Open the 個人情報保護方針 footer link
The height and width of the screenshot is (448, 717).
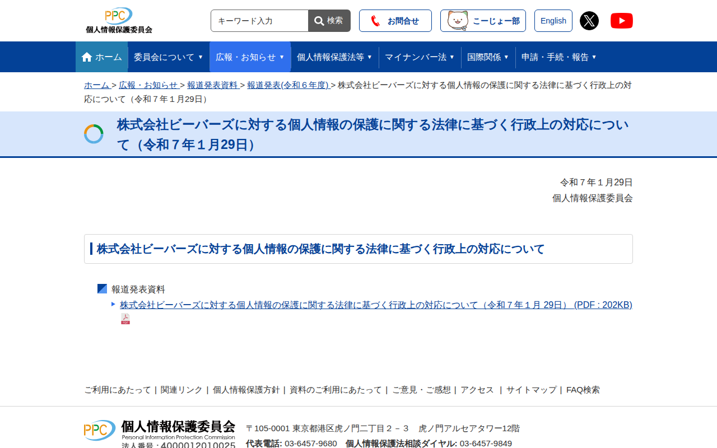[246, 390]
